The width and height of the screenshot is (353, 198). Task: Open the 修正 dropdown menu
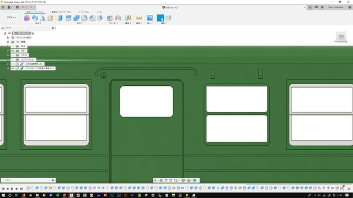pyautogui.click(x=79, y=23)
